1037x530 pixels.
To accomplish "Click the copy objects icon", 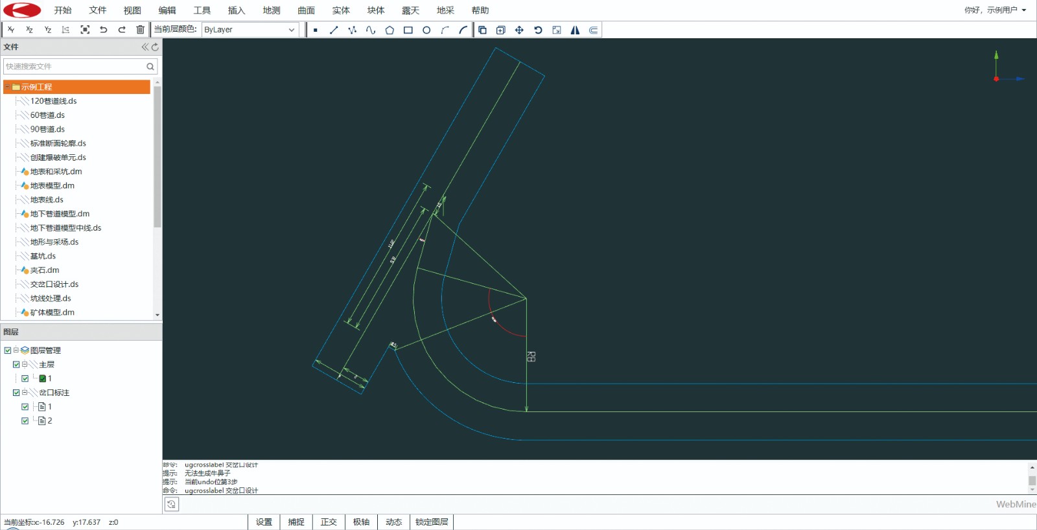I will [x=482, y=30].
